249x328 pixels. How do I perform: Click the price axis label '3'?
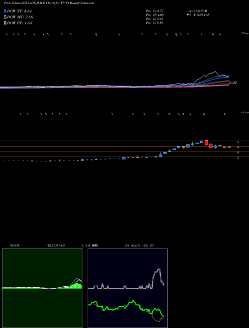click(238, 153)
